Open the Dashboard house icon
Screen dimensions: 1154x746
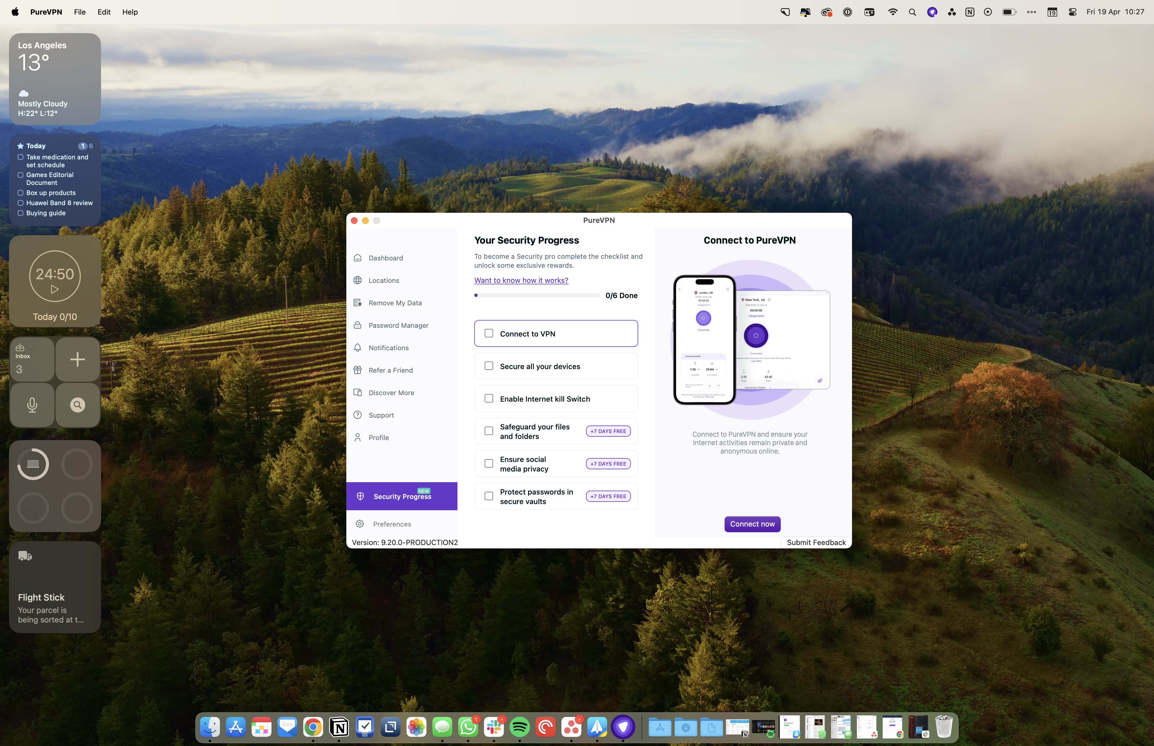click(x=357, y=258)
